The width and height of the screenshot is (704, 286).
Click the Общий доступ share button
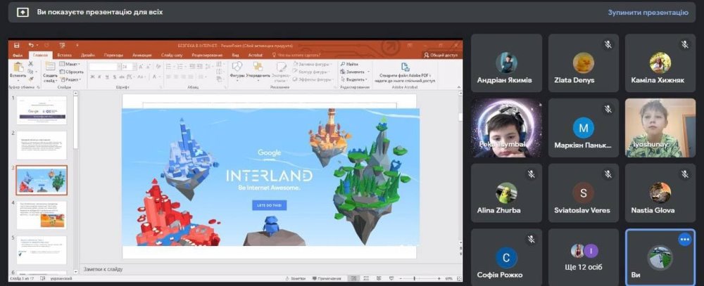pos(441,55)
